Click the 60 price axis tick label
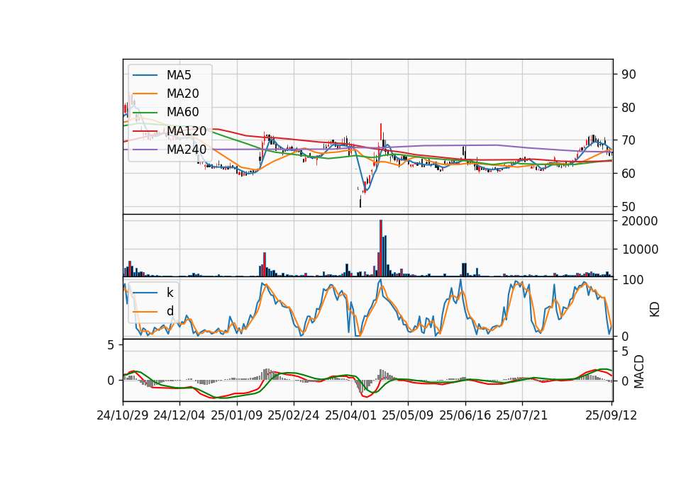This screenshot has height=489, width=681. 629,174
